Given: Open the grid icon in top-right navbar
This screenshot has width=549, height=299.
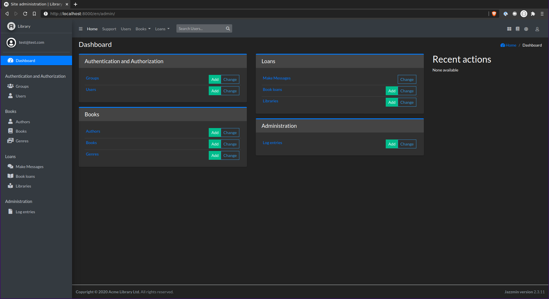Looking at the screenshot, I should coord(509,29).
